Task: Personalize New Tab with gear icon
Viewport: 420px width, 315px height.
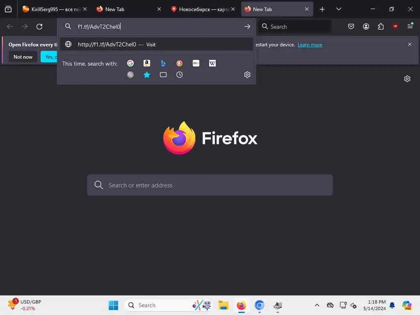Action: click(407, 79)
